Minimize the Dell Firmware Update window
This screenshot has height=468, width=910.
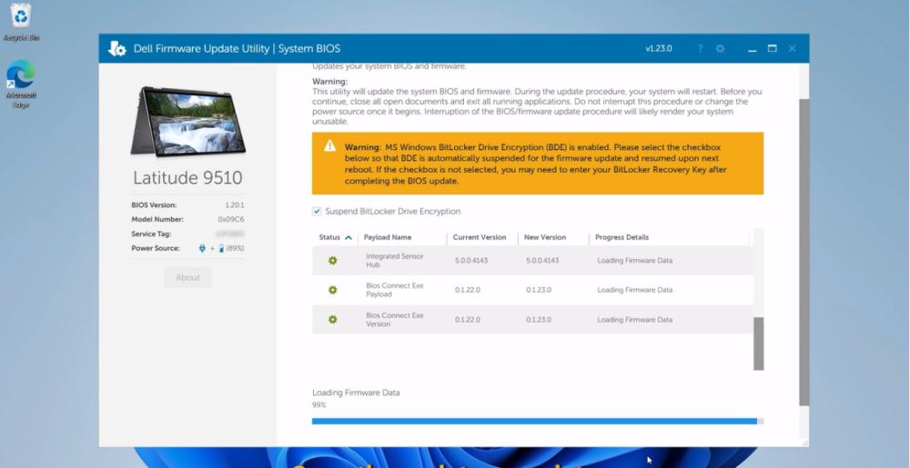point(753,49)
